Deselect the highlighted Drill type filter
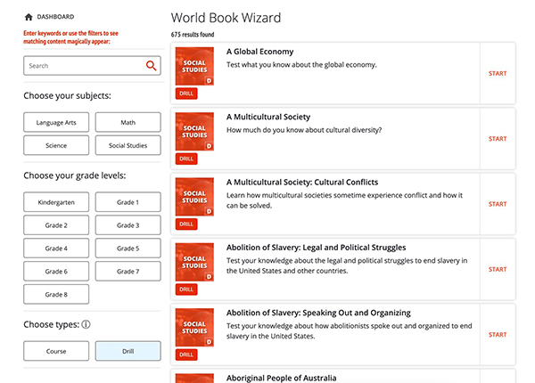The width and height of the screenshot is (535, 383). tap(128, 351)
